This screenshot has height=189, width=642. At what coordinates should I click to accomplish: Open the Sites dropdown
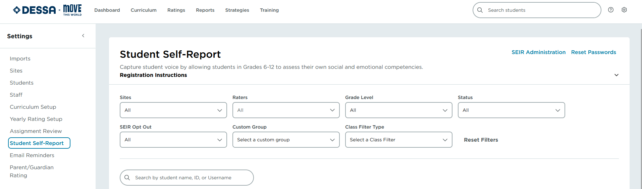[173, 110]
